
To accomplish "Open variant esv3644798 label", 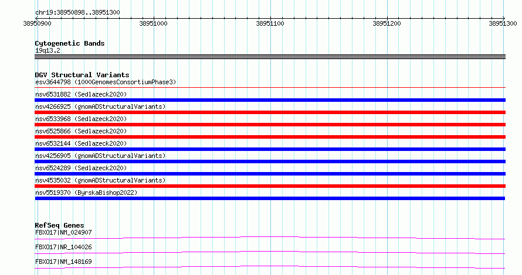I will pos(106,82).
